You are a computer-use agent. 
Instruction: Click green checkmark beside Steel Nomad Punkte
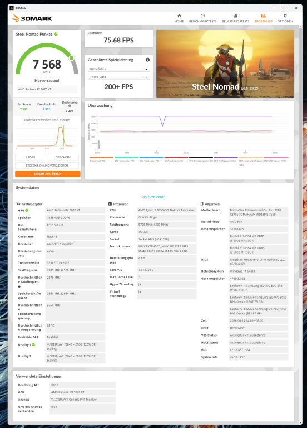pyautogui.click(x=56, y=34)
